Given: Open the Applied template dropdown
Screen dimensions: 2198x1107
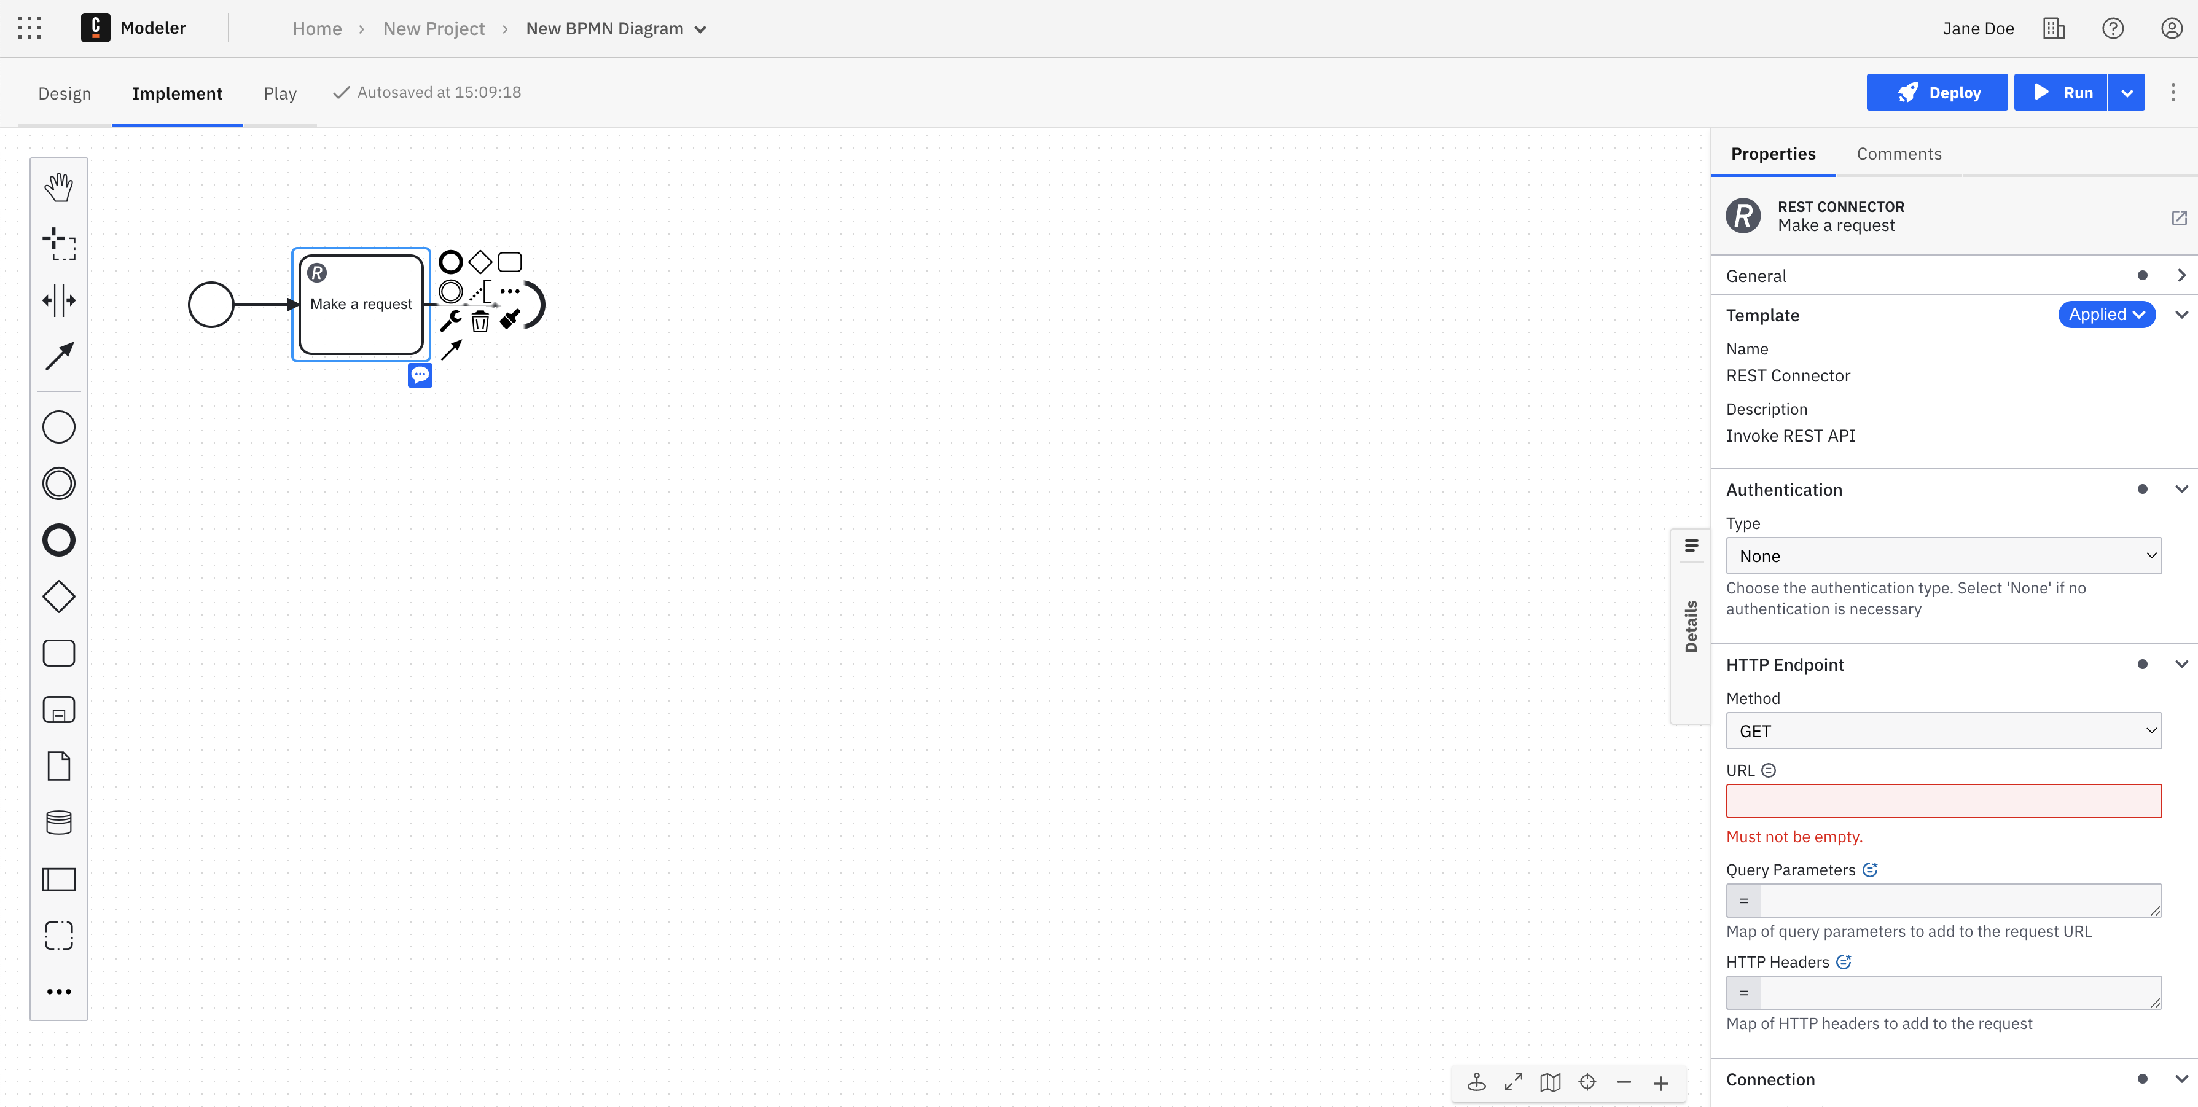Looking at the screenshot, I should (x=2106, y=314).
